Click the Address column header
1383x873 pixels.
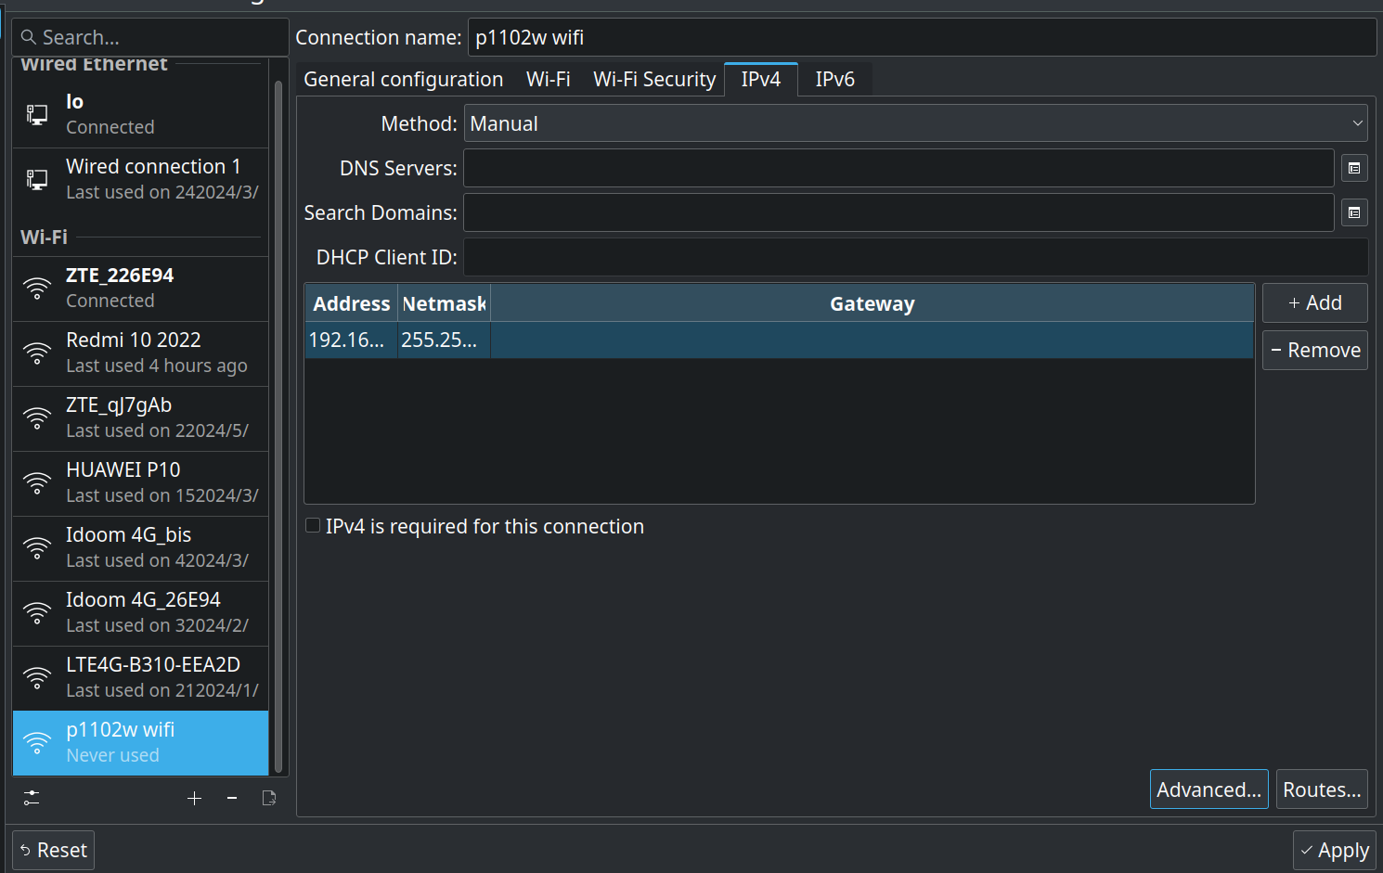coord(351,303)
